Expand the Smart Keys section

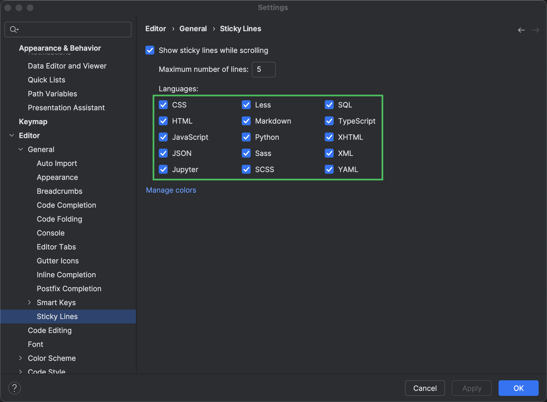(x=30, y=302)
